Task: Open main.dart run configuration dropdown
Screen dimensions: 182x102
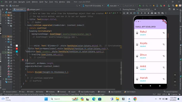Action: point(113,6)
